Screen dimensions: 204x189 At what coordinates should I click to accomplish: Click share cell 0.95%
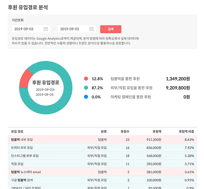189,180
